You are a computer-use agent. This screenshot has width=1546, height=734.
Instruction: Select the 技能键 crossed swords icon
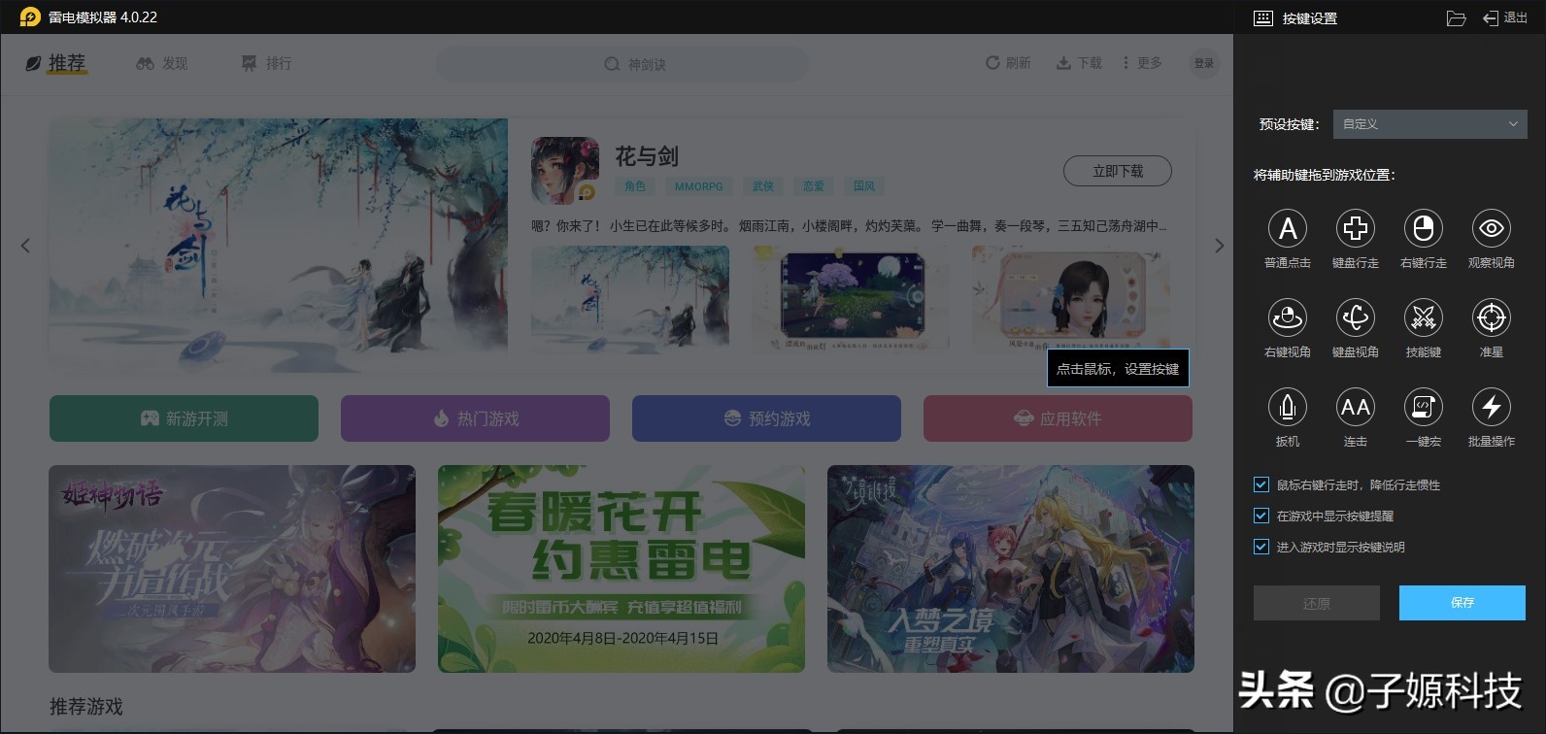(x=1424, y=317)
